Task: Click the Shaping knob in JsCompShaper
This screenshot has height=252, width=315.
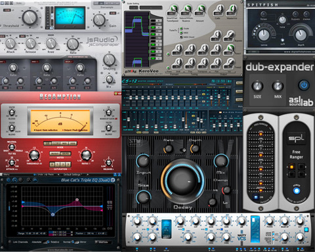Action: (x=109, y=60)
